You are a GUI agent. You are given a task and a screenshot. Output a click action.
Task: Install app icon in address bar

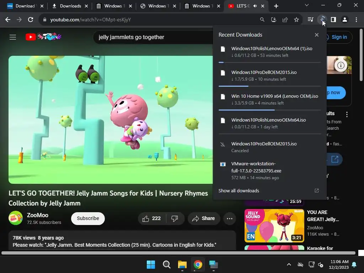click(273, 20)
